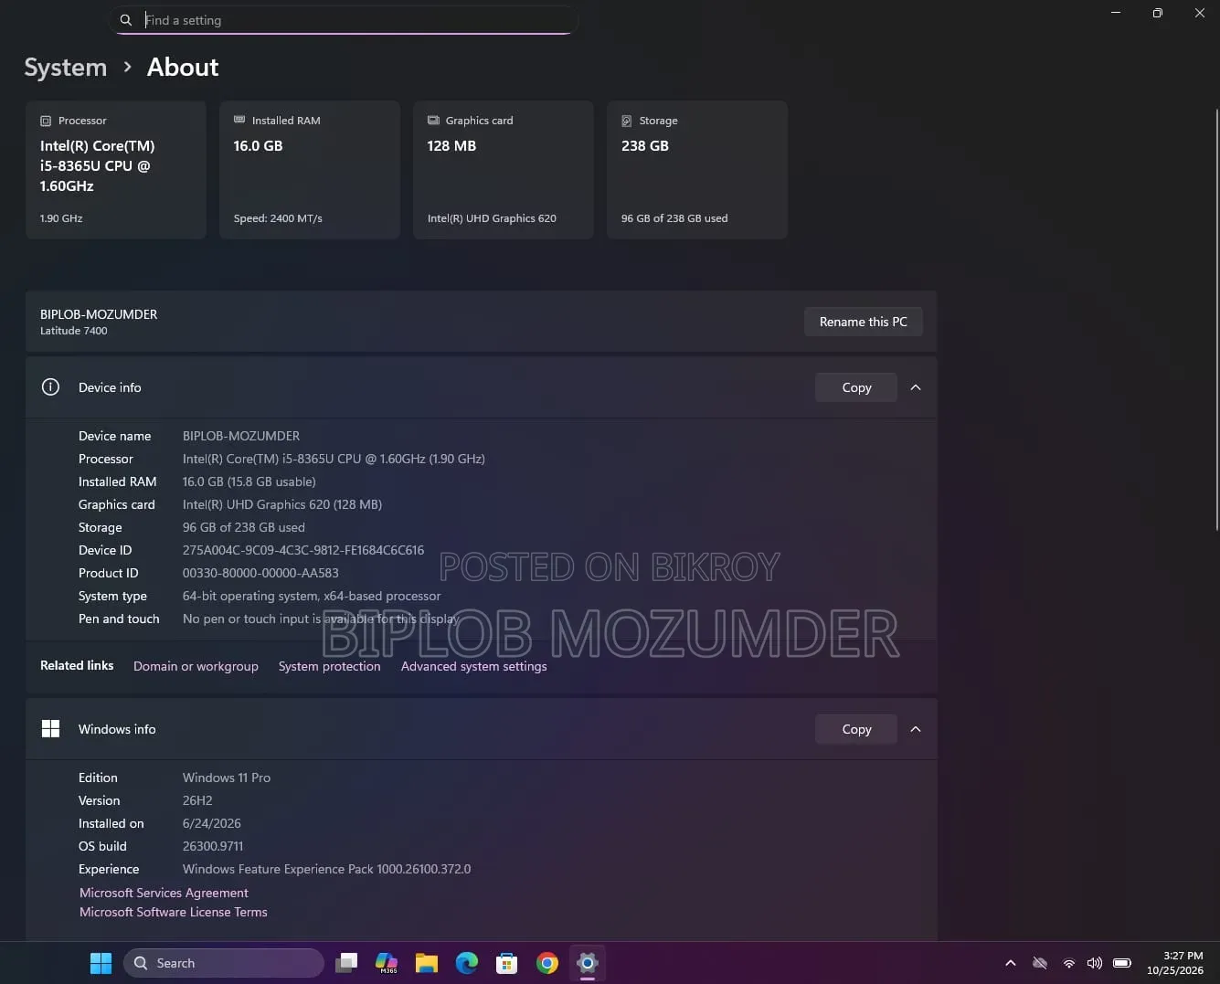The image size is (1220, 984).
Task: Show hidden system tray icons
Action: [x=1010, y=963]
